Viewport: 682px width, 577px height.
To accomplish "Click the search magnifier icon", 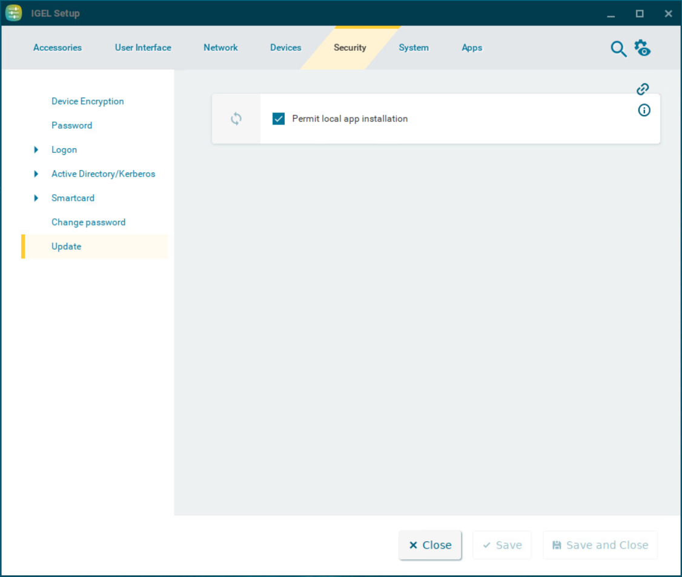I will [618, 49].
